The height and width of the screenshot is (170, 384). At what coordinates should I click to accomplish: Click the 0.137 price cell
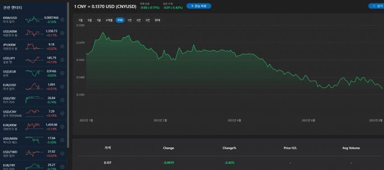108,163
